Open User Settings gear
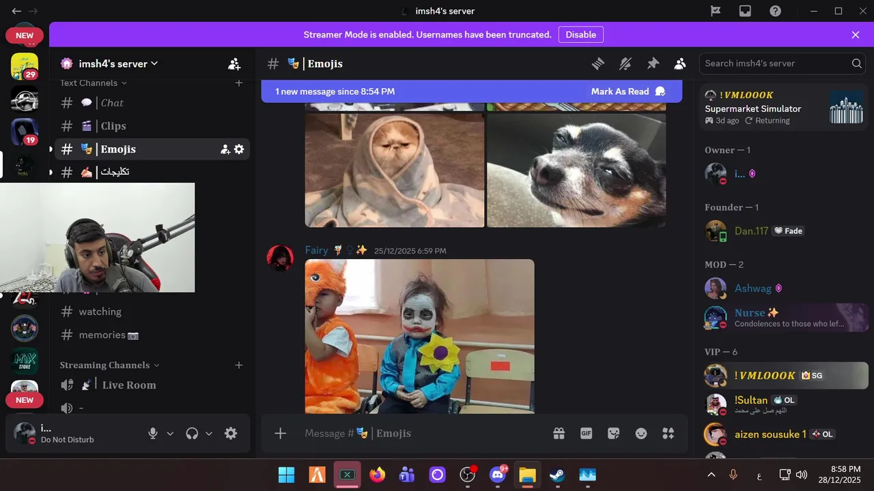This screenshot has width=874, height=491. (231, 434)
